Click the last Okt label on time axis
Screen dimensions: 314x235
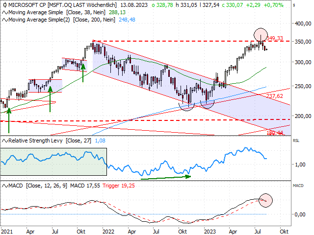click(x=284, y=232)
